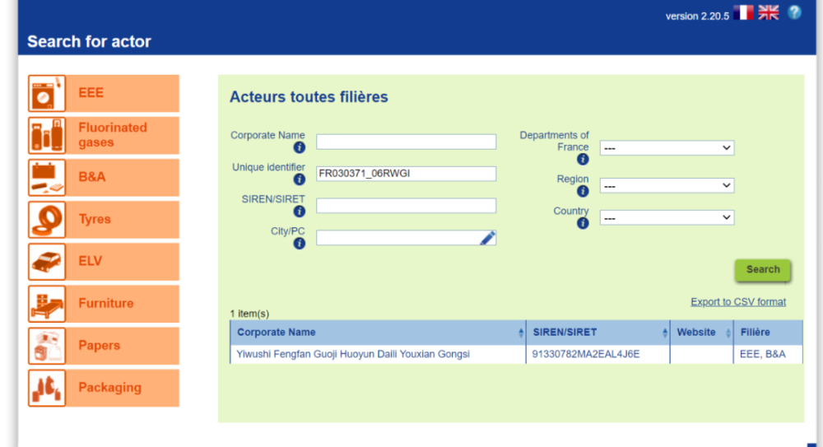
Task: Expand the Departments of France dropdown
Action: pyautogui.click(x=667, y=148)
